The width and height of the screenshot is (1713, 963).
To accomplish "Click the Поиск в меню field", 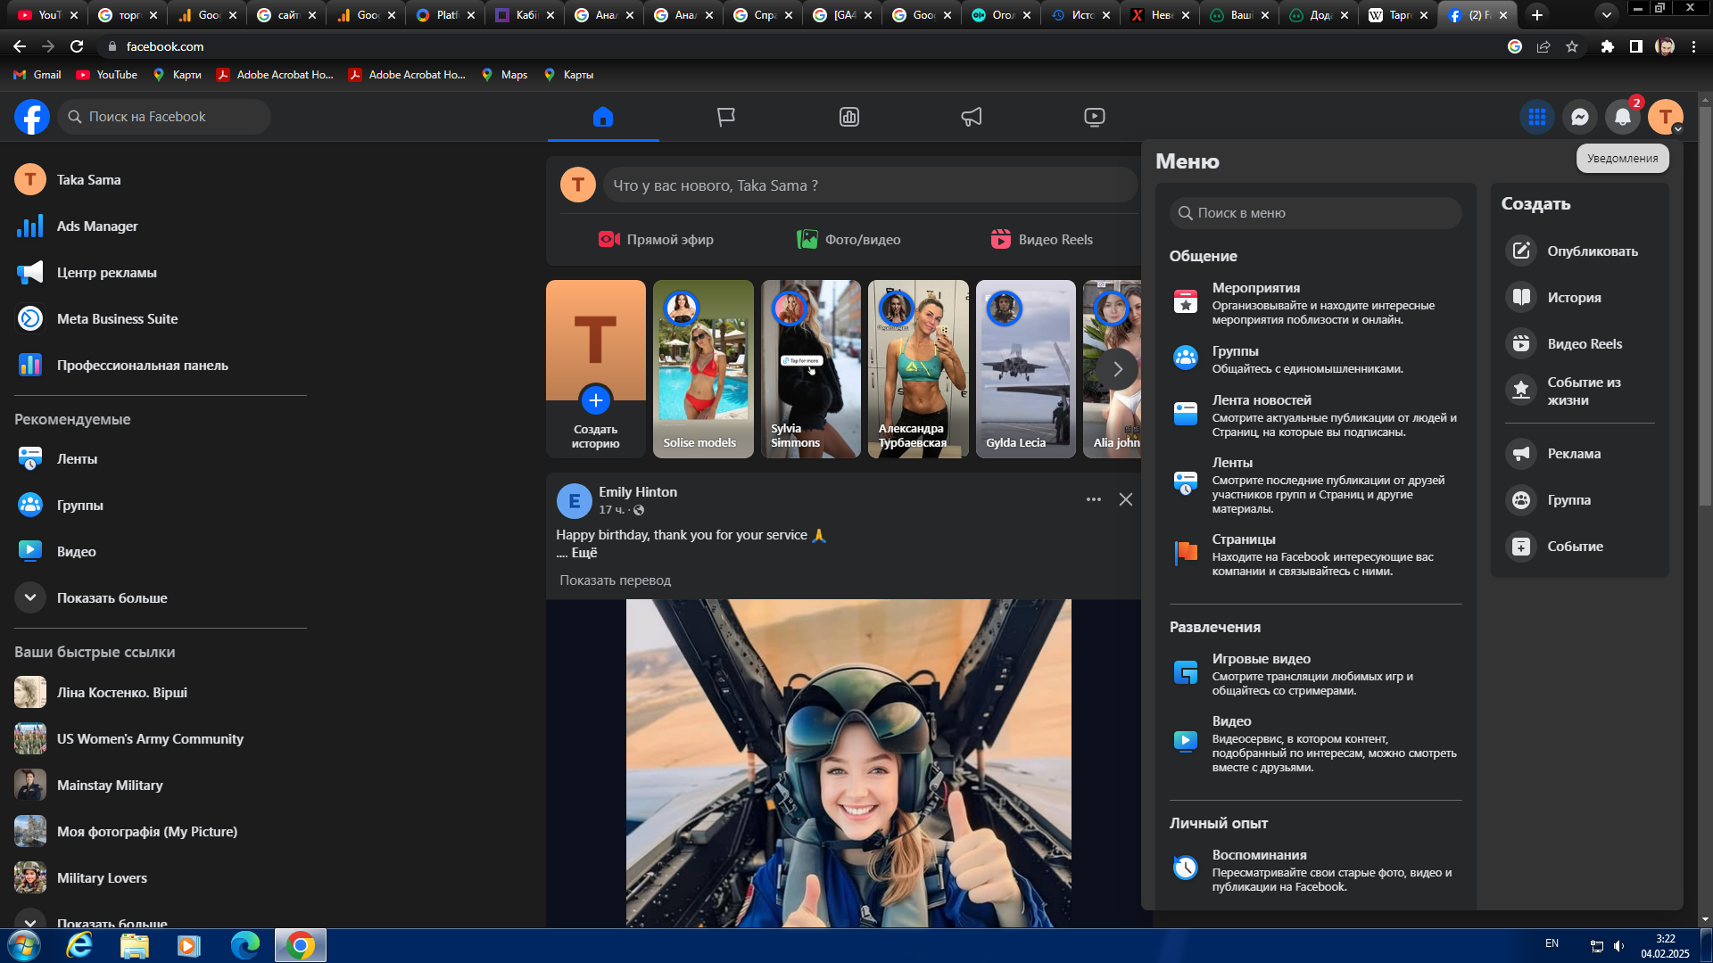I will (1315, 213).
